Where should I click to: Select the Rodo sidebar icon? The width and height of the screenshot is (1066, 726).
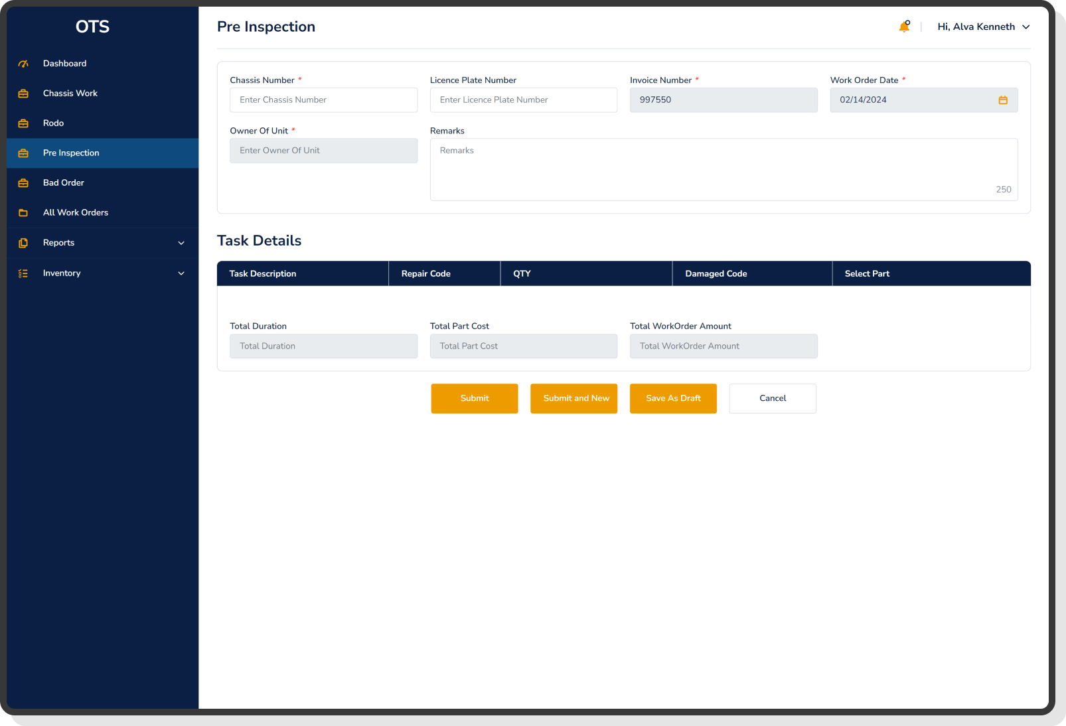23,123
